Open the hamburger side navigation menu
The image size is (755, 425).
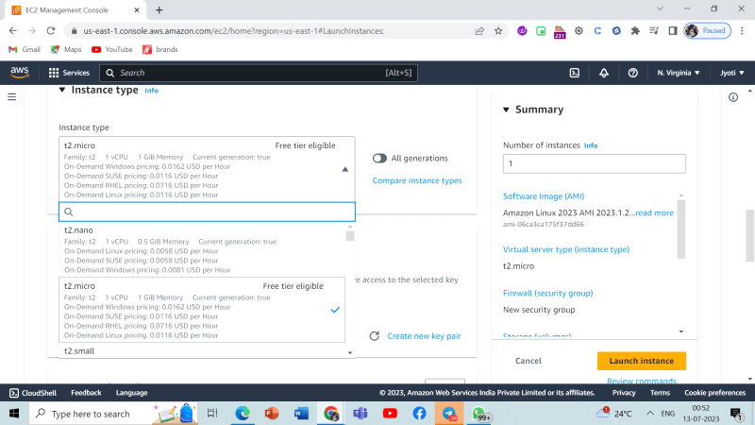[12, 97]
